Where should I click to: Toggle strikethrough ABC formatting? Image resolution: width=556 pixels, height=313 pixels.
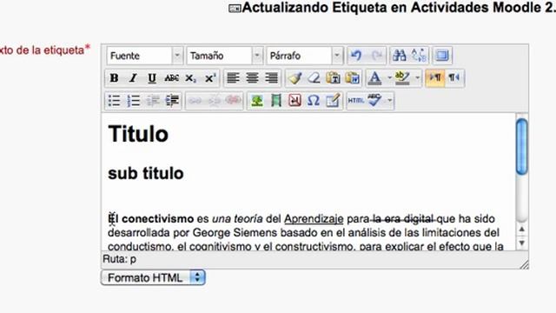click(171, 78)
